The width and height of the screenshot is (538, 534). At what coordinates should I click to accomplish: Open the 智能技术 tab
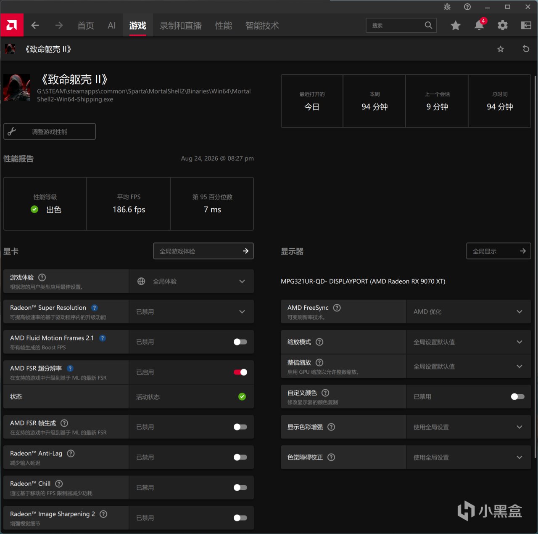(x=262, y=26)
